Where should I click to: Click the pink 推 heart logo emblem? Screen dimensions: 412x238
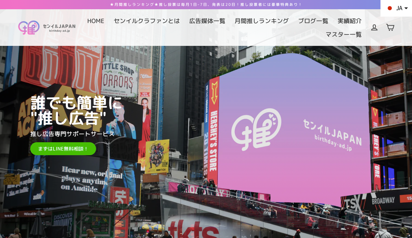(29, 27)
